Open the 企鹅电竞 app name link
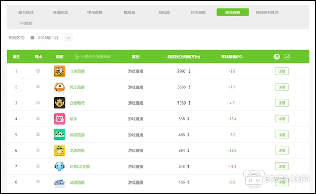316x194 pixels. [77, 103]
